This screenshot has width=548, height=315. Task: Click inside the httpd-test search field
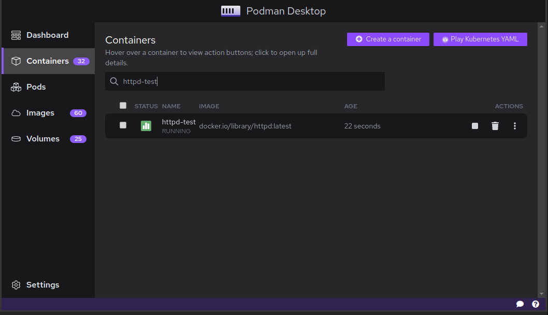coord(244,81)
